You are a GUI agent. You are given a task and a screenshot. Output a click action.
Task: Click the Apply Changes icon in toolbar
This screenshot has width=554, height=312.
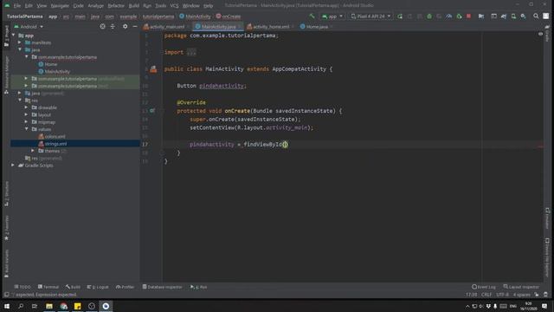pyautogui.click(x=409, y=16)
